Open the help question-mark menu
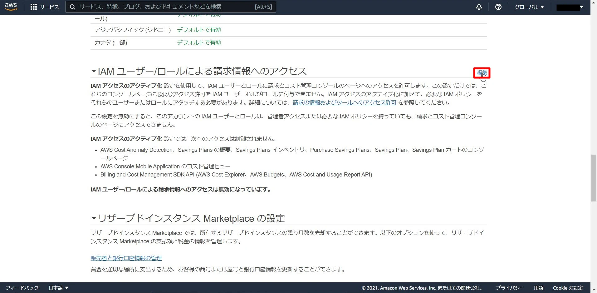The height and width of the screenshot is (293, 597). (x=498, y=7)
